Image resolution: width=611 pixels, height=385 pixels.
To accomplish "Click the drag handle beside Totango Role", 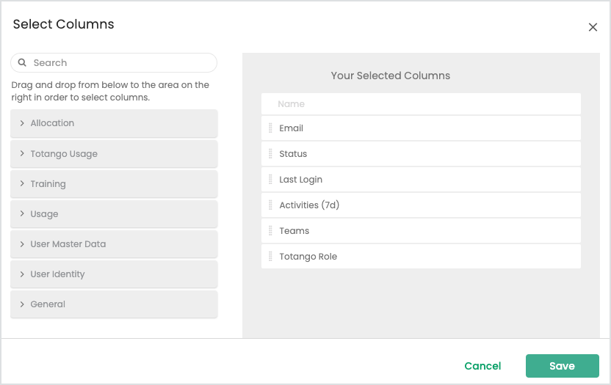I will click(270, 257).
